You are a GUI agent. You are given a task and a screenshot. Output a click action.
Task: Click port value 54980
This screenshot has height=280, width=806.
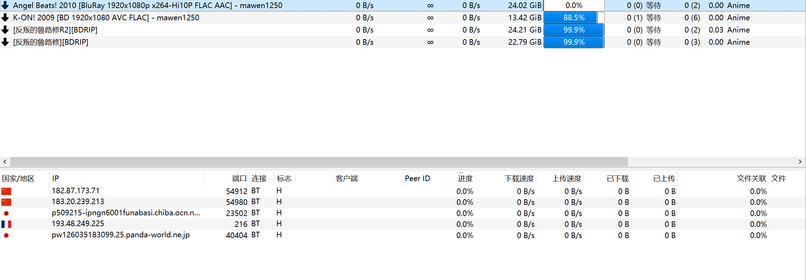tap(237, 202)
